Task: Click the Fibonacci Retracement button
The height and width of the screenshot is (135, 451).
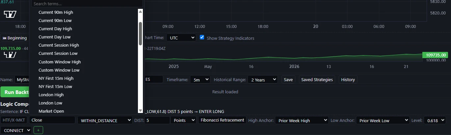Action: [223, 120]
